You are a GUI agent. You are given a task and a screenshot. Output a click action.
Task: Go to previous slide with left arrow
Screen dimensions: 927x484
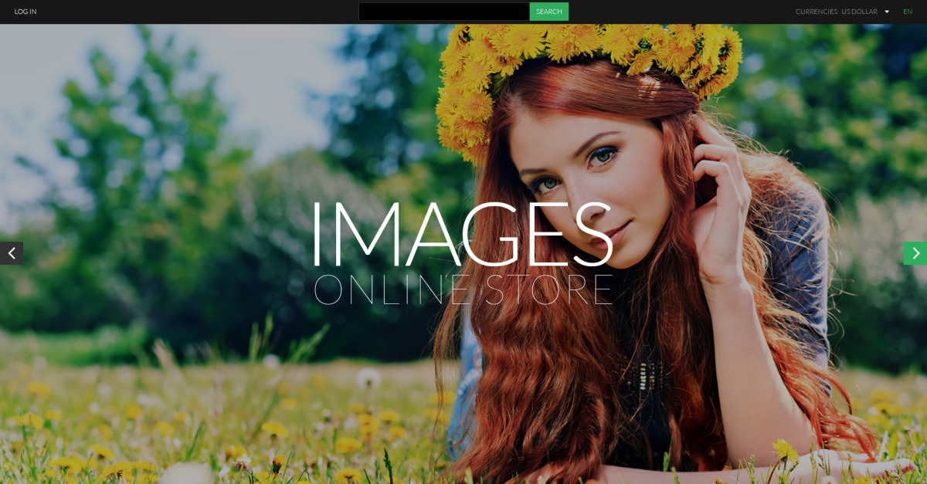pyautogui.click(x=12, y=253)
